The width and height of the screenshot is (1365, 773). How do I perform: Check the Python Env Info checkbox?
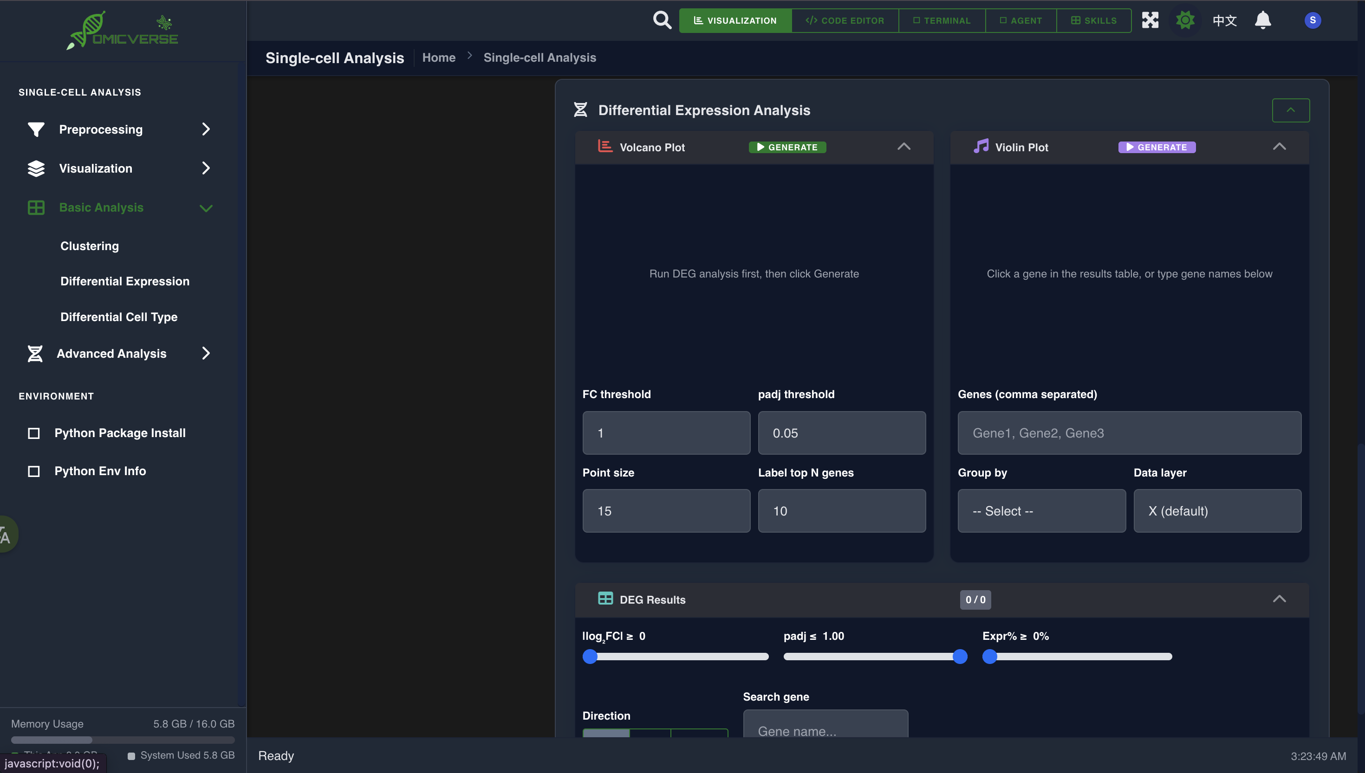click(34, 471)
